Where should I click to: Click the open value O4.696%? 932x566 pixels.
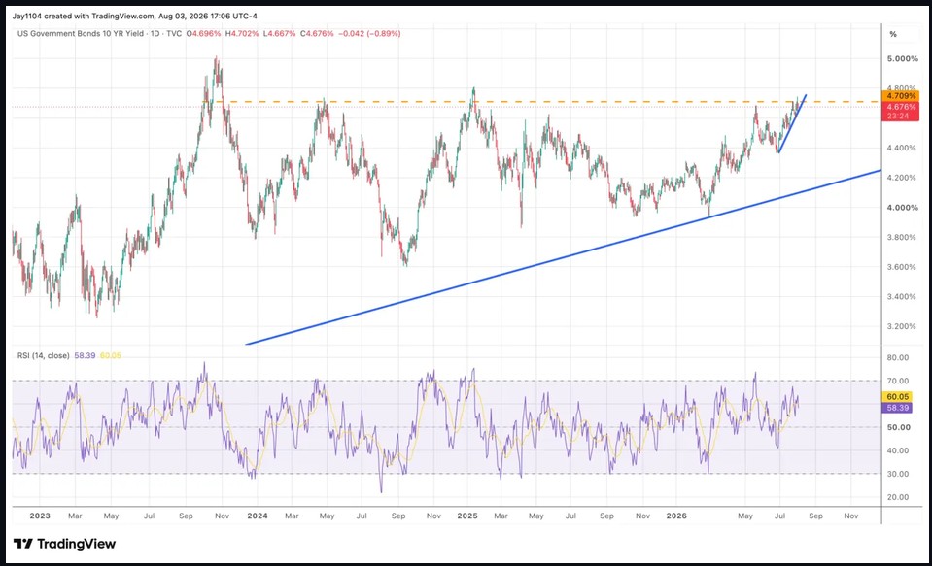point(203,34)
